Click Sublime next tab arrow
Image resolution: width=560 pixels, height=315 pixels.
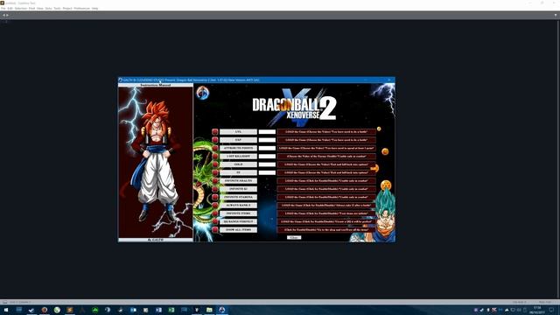pos(7,15)
